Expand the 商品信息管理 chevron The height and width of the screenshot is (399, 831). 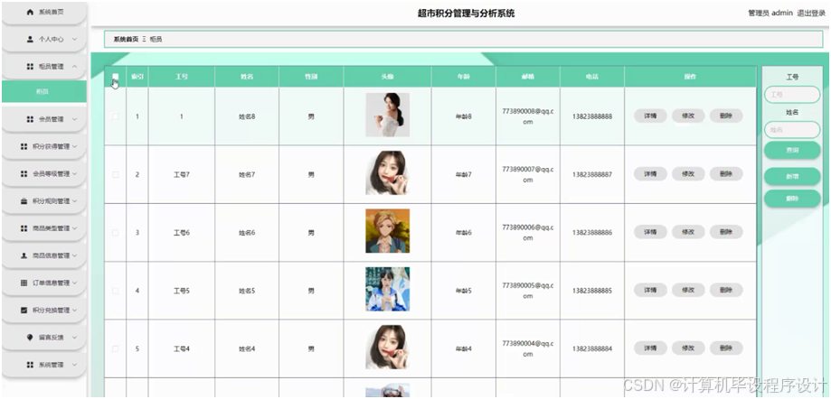click(75, 255)
